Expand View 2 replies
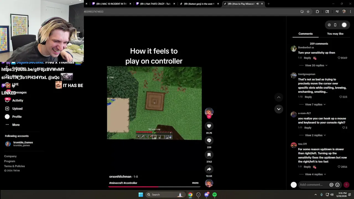 click(315, 135)
